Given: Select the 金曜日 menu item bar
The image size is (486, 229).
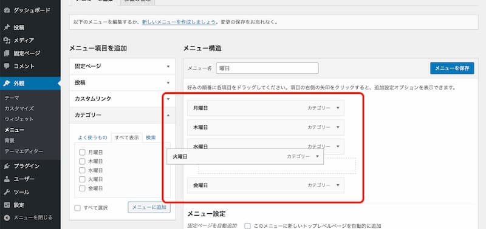Looking at the screenshot, I should coord(265,185).
